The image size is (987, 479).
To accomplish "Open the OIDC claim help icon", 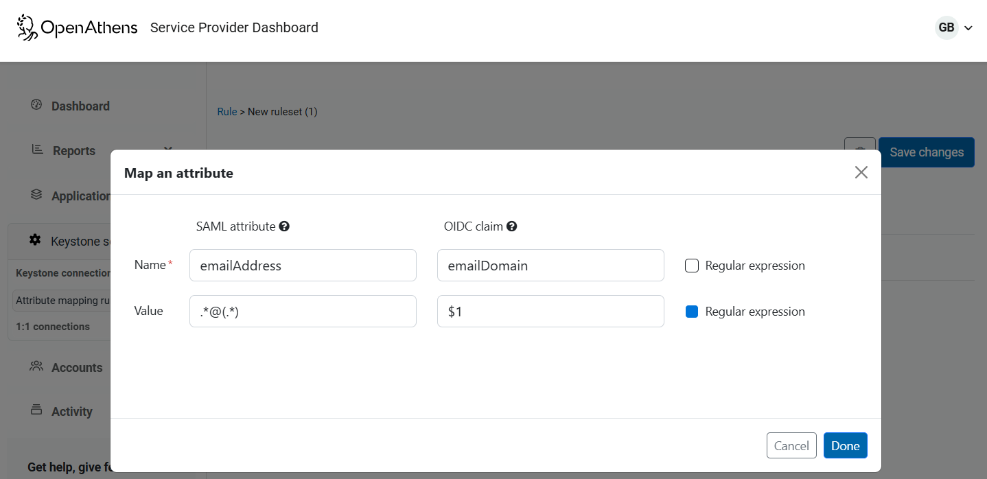I will [511, 226].
